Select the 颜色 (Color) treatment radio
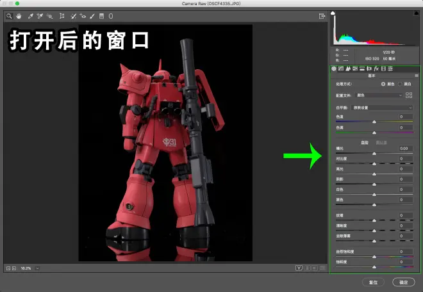This screenshot has width=423, height=292. pyautogui.click(x=383, y=84)
